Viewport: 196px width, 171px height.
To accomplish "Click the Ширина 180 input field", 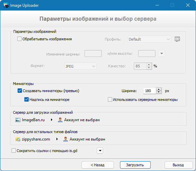I will pos(150,91).
